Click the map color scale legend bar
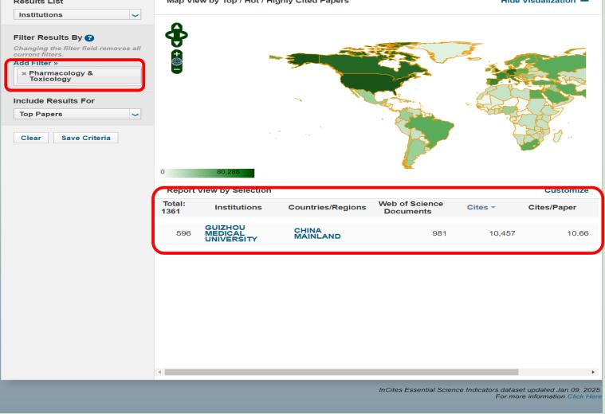Viewport: 605px width, 414px height. (210, 173)
